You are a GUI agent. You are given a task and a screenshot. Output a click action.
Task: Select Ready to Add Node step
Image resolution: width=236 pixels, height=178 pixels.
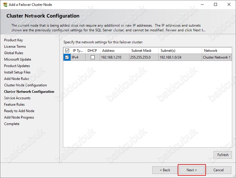pyautogui.click(x=19, y=111)
